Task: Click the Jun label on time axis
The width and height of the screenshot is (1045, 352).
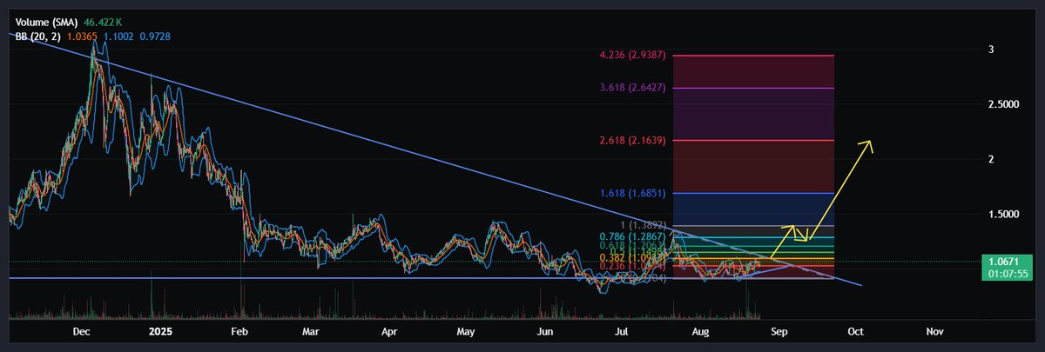Action: point(545,331)
